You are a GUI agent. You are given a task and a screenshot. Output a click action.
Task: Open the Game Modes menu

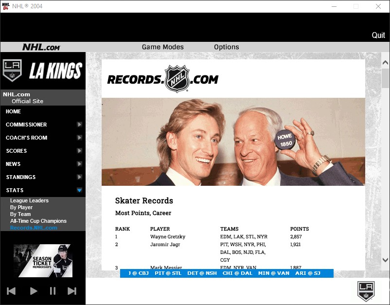click(x=163, y=47)
